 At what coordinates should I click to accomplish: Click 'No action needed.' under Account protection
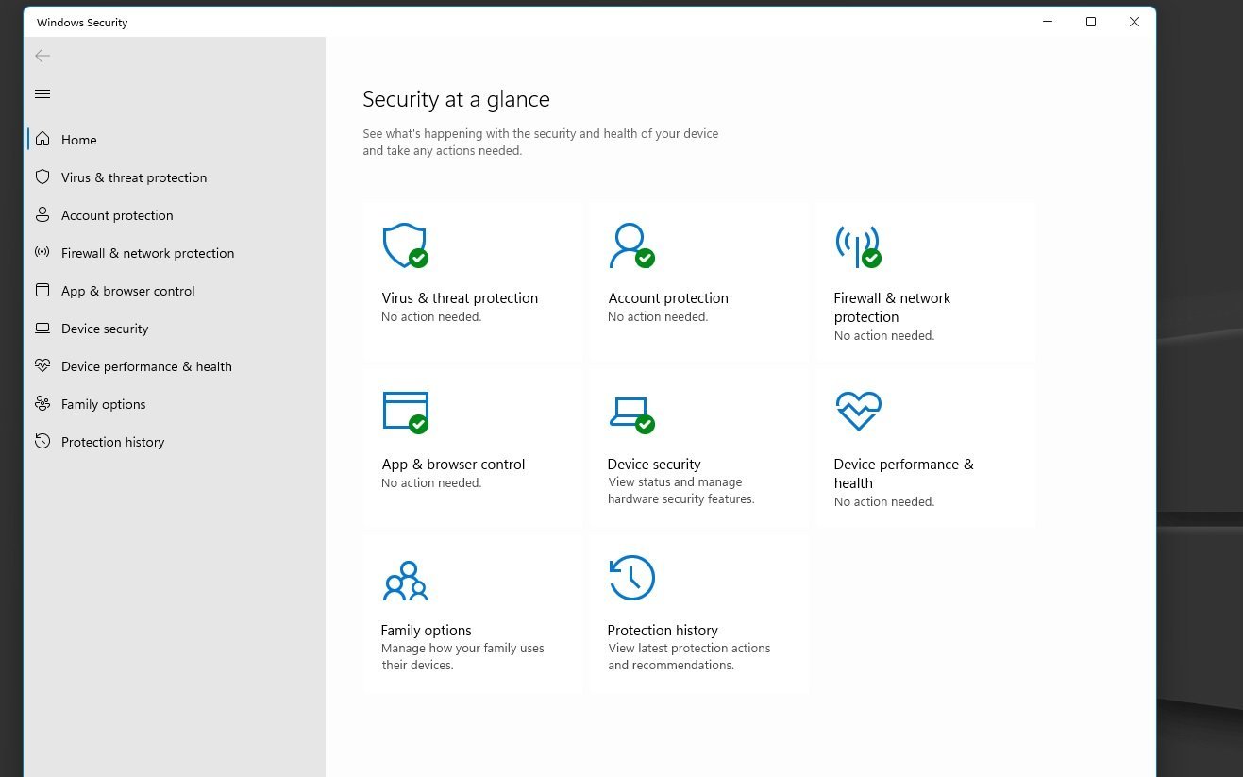(658, 317)
